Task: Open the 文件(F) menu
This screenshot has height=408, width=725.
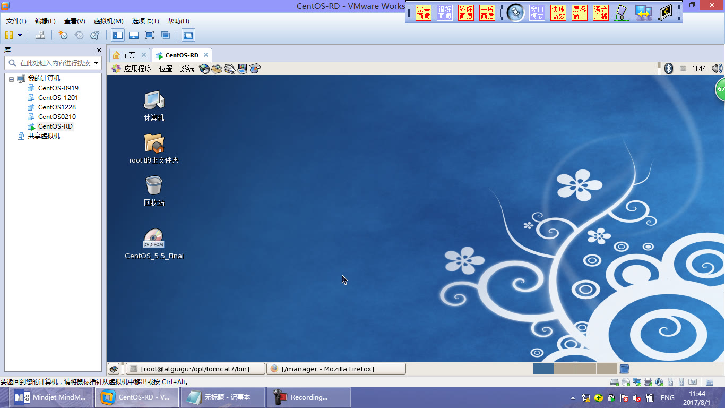Action: 16,21
